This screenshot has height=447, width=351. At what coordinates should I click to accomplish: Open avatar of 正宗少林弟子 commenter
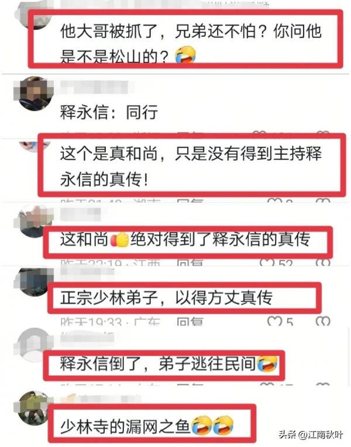34,282
